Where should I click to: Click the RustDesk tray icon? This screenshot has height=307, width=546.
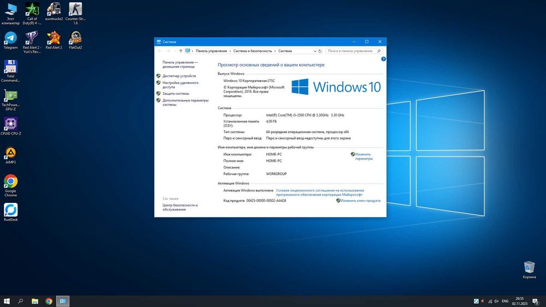(x=476, y=301)
